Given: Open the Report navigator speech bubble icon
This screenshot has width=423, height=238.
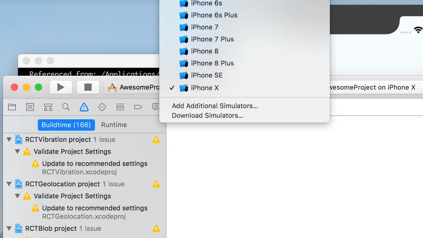Looking at the screenshot, I should [x=156, y=107].
